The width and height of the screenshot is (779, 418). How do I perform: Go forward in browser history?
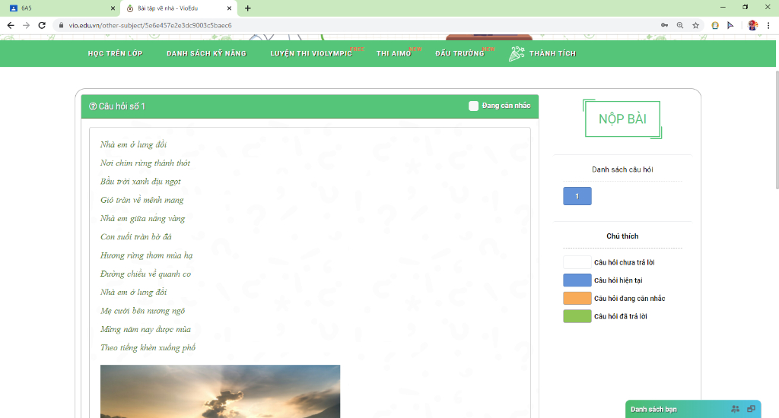[x=27, y=25]
